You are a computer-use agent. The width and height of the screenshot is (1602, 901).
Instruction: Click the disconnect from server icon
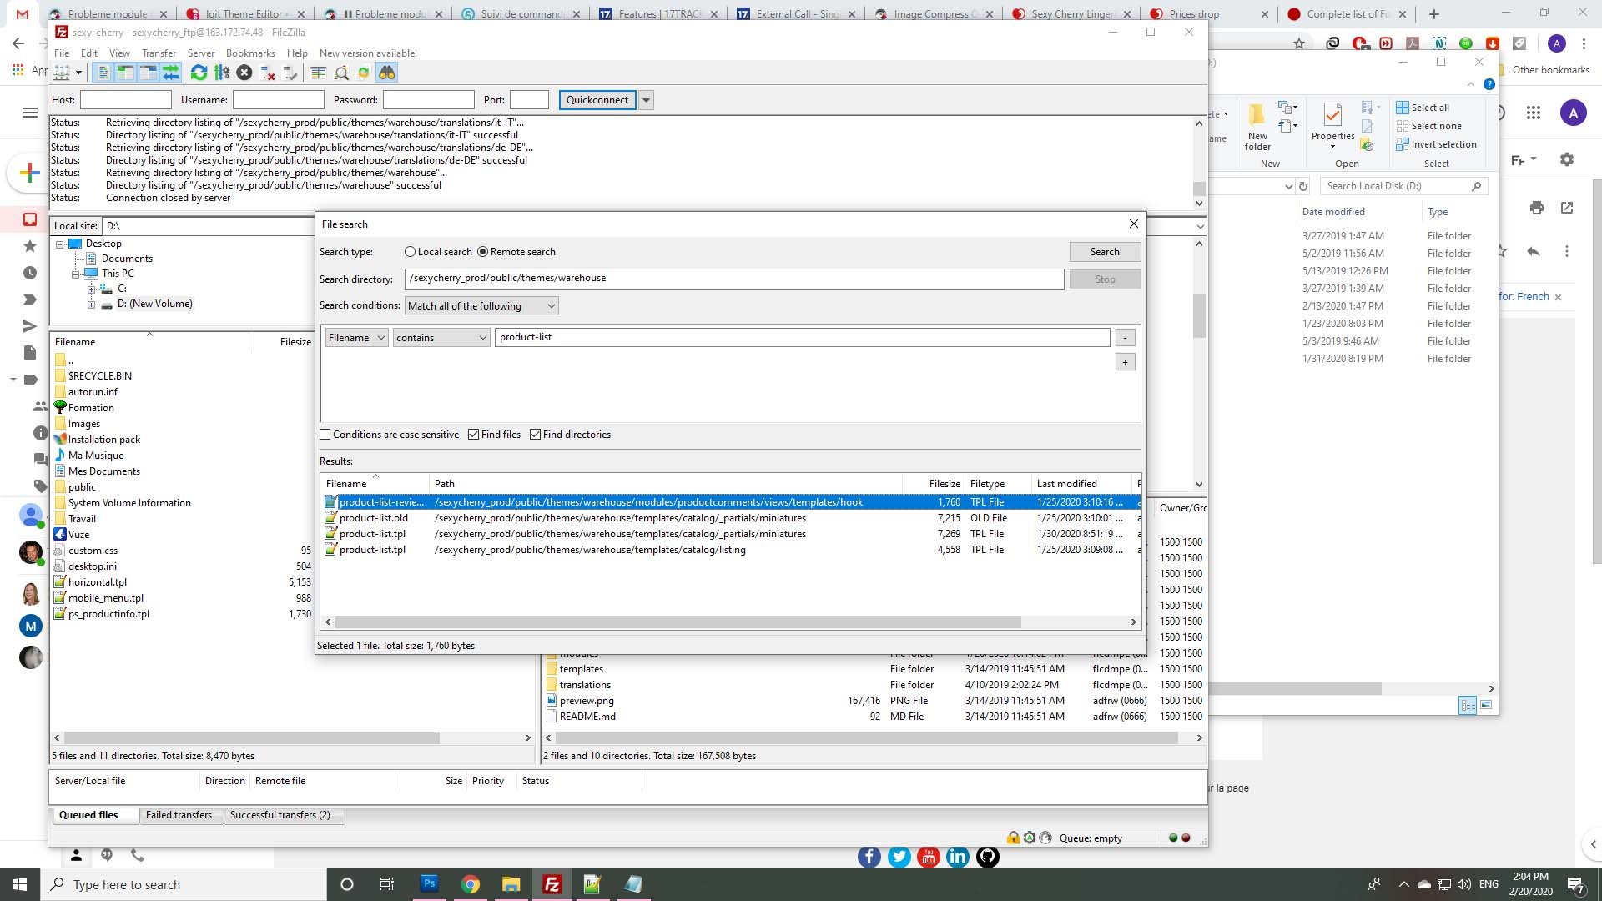tap(267, 73)
